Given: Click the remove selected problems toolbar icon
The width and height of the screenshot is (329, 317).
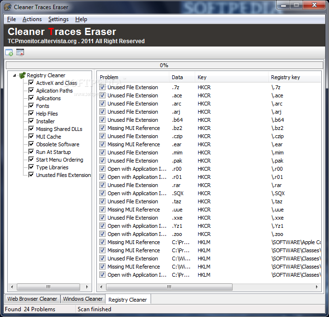Looking at the screenshot, I should tap(20, 52).
